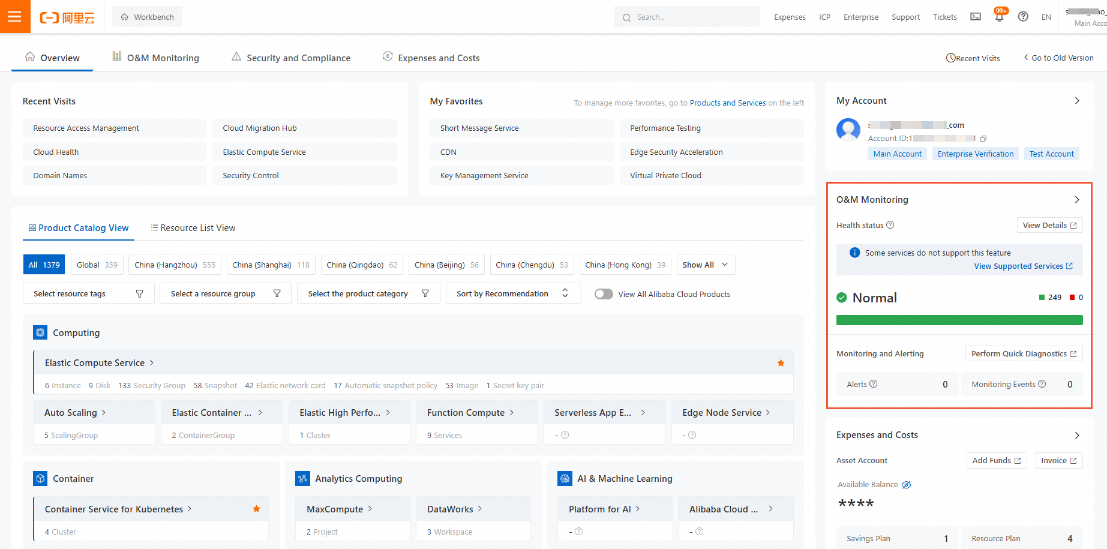Viewport: 1107px width, 549px height.
Task: Open Resource Access Management recent visit
Action: [115, 128]
